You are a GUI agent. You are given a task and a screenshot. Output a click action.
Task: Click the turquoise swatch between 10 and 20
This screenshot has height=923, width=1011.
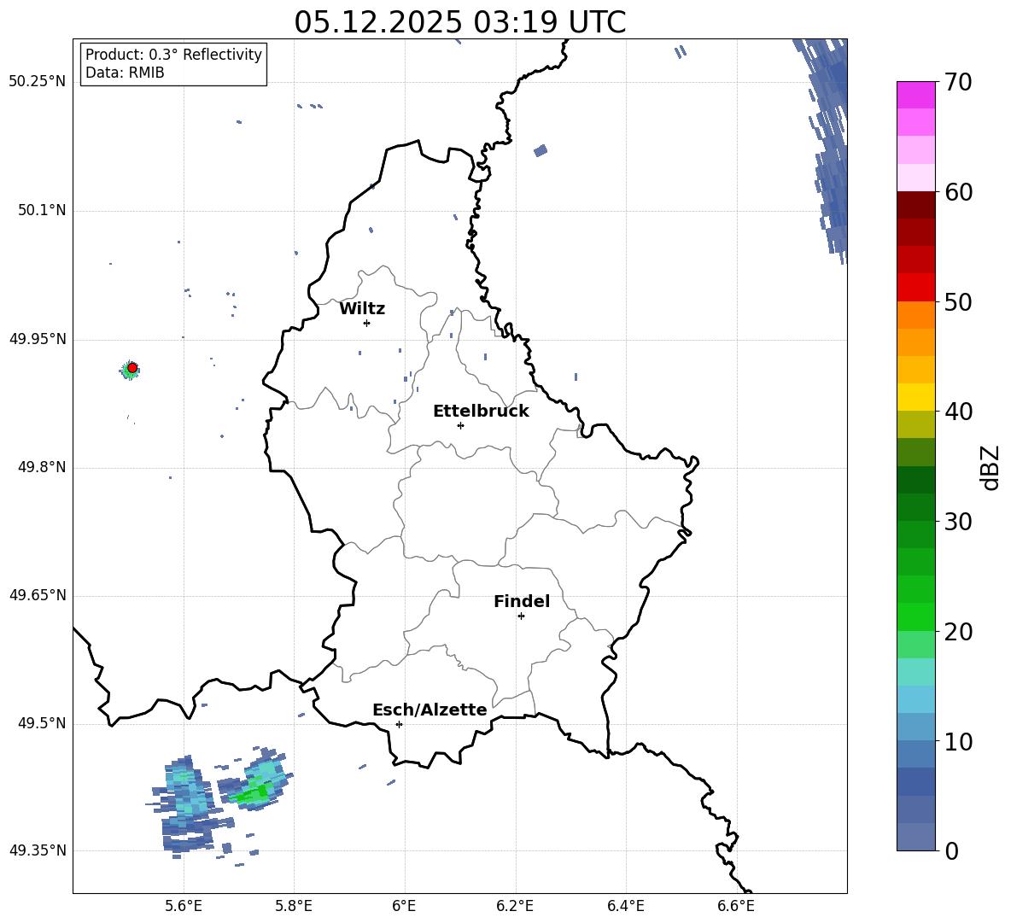click(915, 672)
